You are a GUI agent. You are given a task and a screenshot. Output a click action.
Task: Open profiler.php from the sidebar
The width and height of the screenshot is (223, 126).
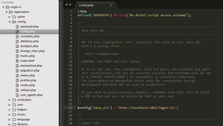[x=28, y=80]
